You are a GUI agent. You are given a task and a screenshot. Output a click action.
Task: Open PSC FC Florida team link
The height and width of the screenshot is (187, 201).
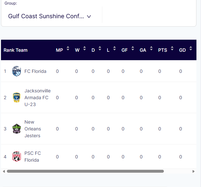tap(33, 156)
